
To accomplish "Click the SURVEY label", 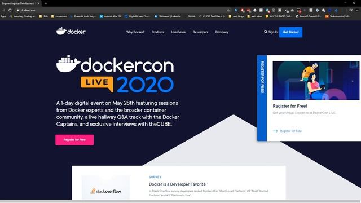I will [155, 177].
